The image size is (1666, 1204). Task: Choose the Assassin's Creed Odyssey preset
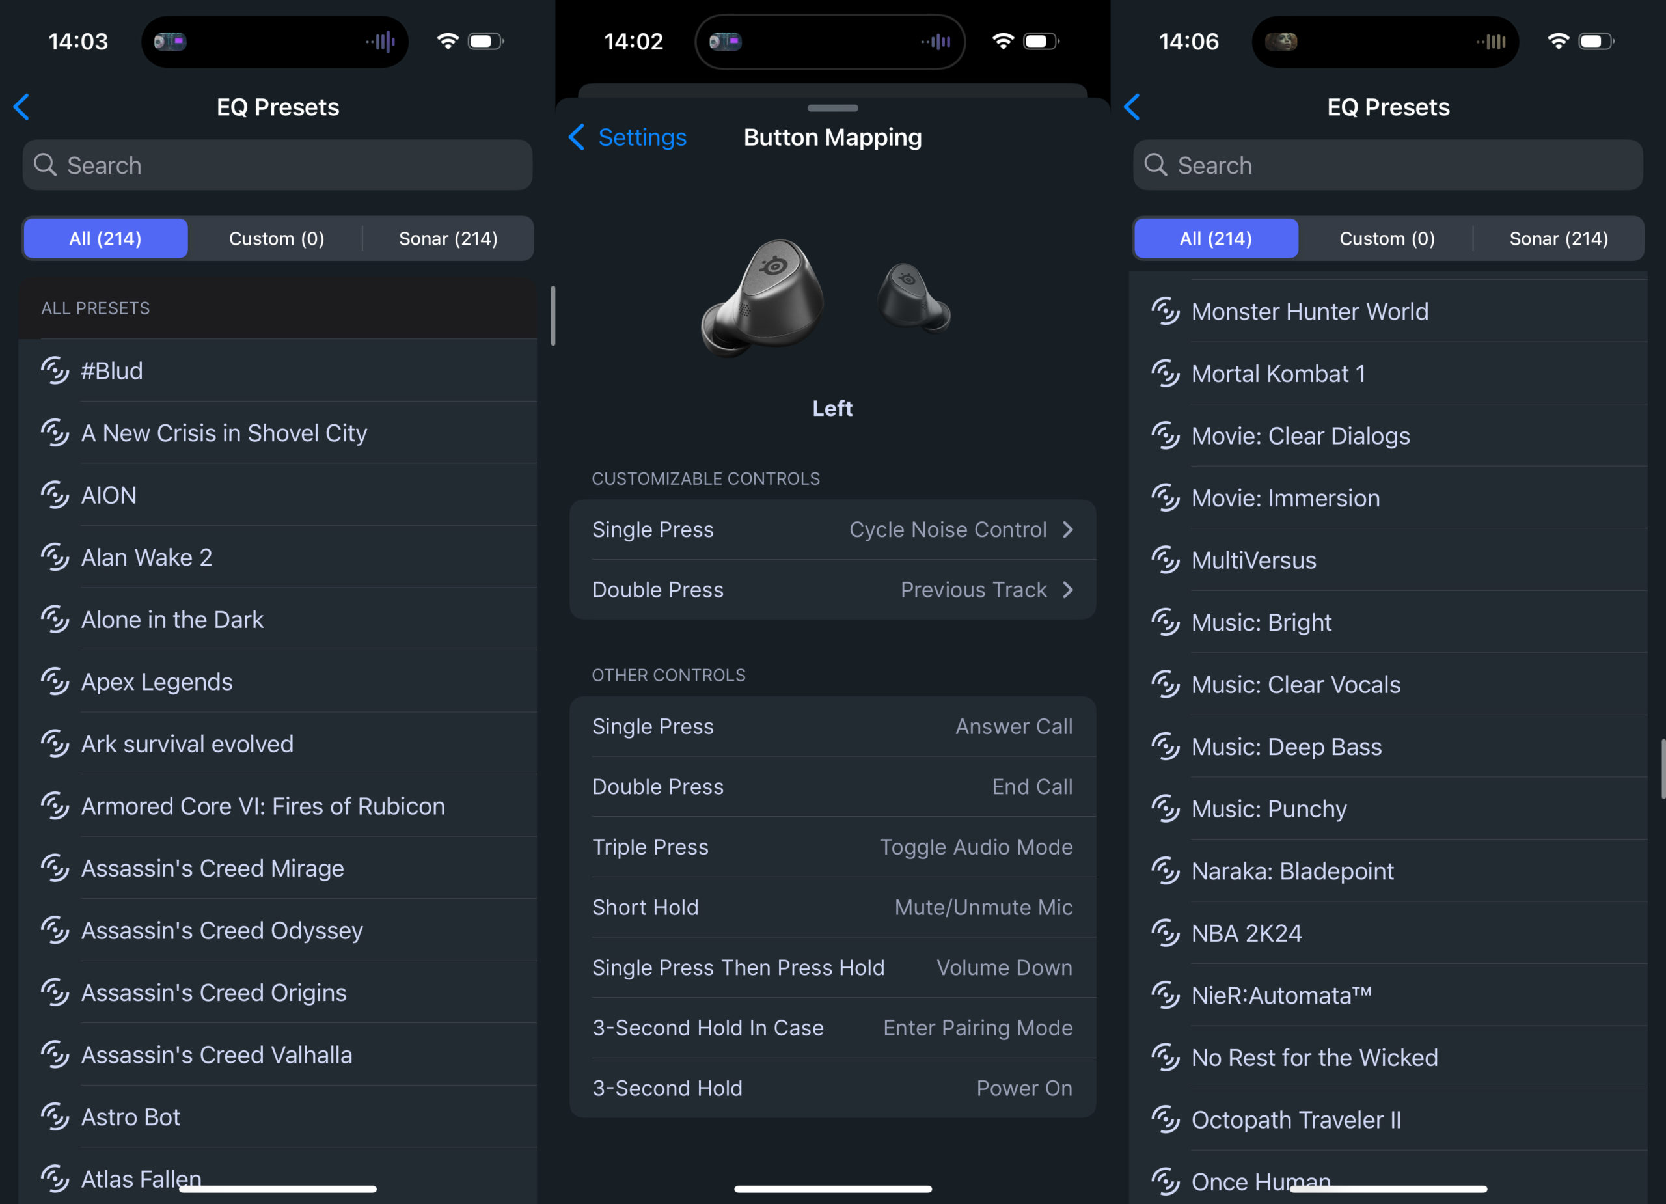coord(278,931)
